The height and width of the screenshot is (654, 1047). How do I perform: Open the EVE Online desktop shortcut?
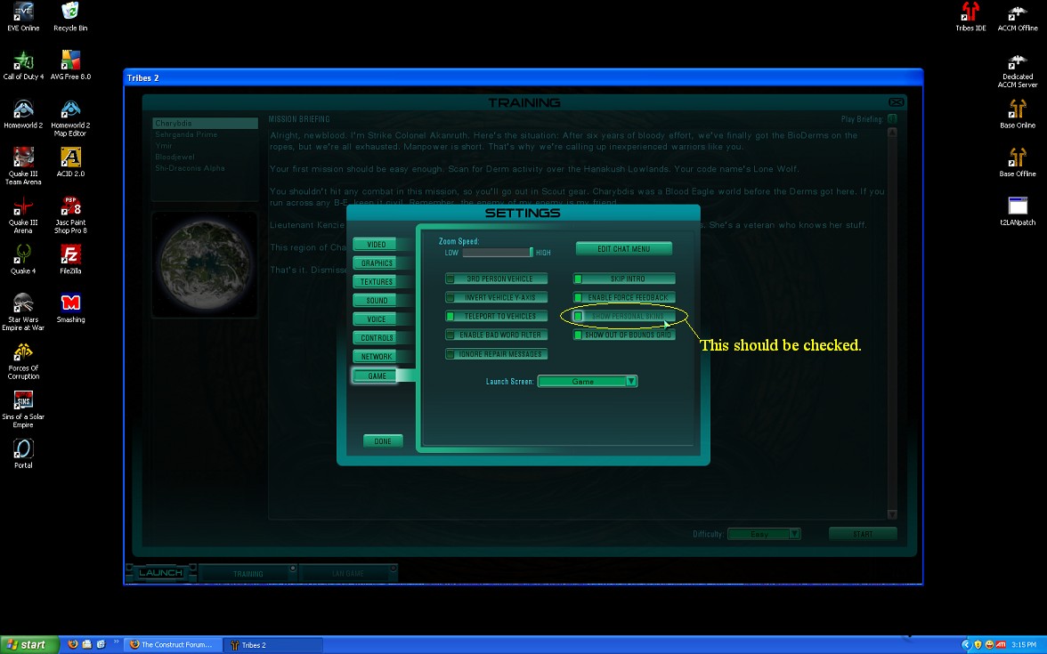[x=23, y=17]
